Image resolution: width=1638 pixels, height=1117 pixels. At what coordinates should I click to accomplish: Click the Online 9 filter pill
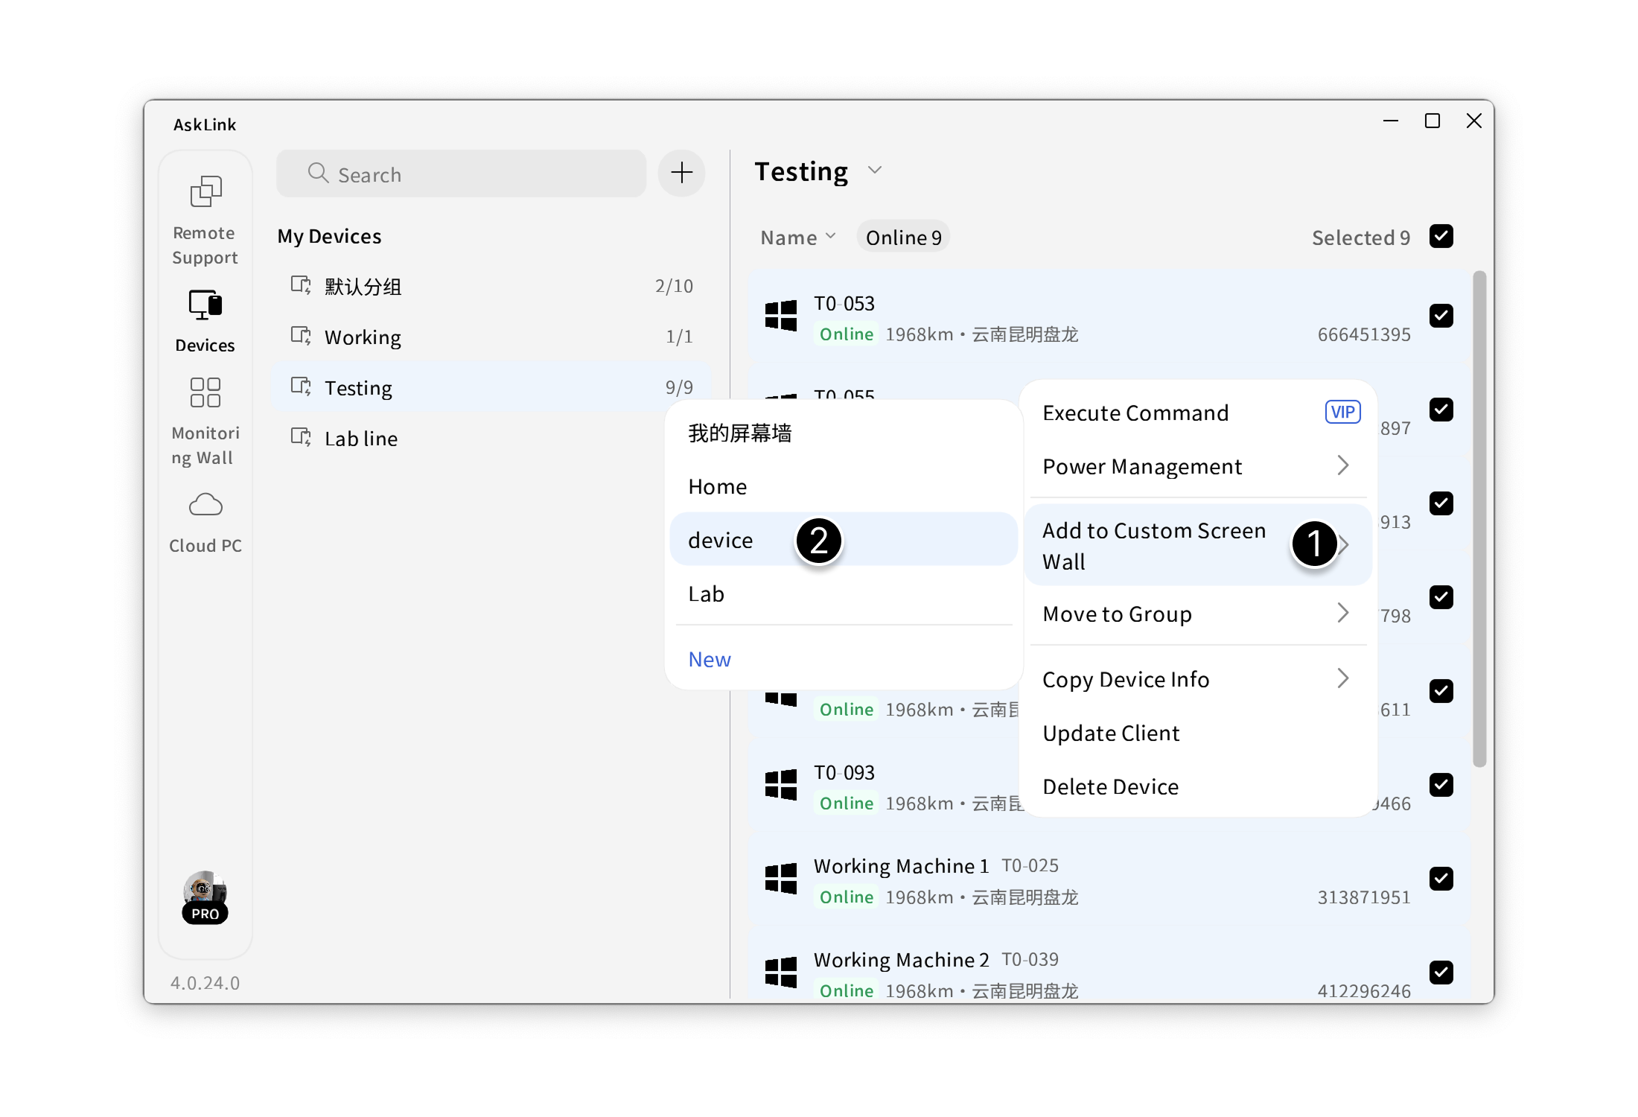coord(903,236)
